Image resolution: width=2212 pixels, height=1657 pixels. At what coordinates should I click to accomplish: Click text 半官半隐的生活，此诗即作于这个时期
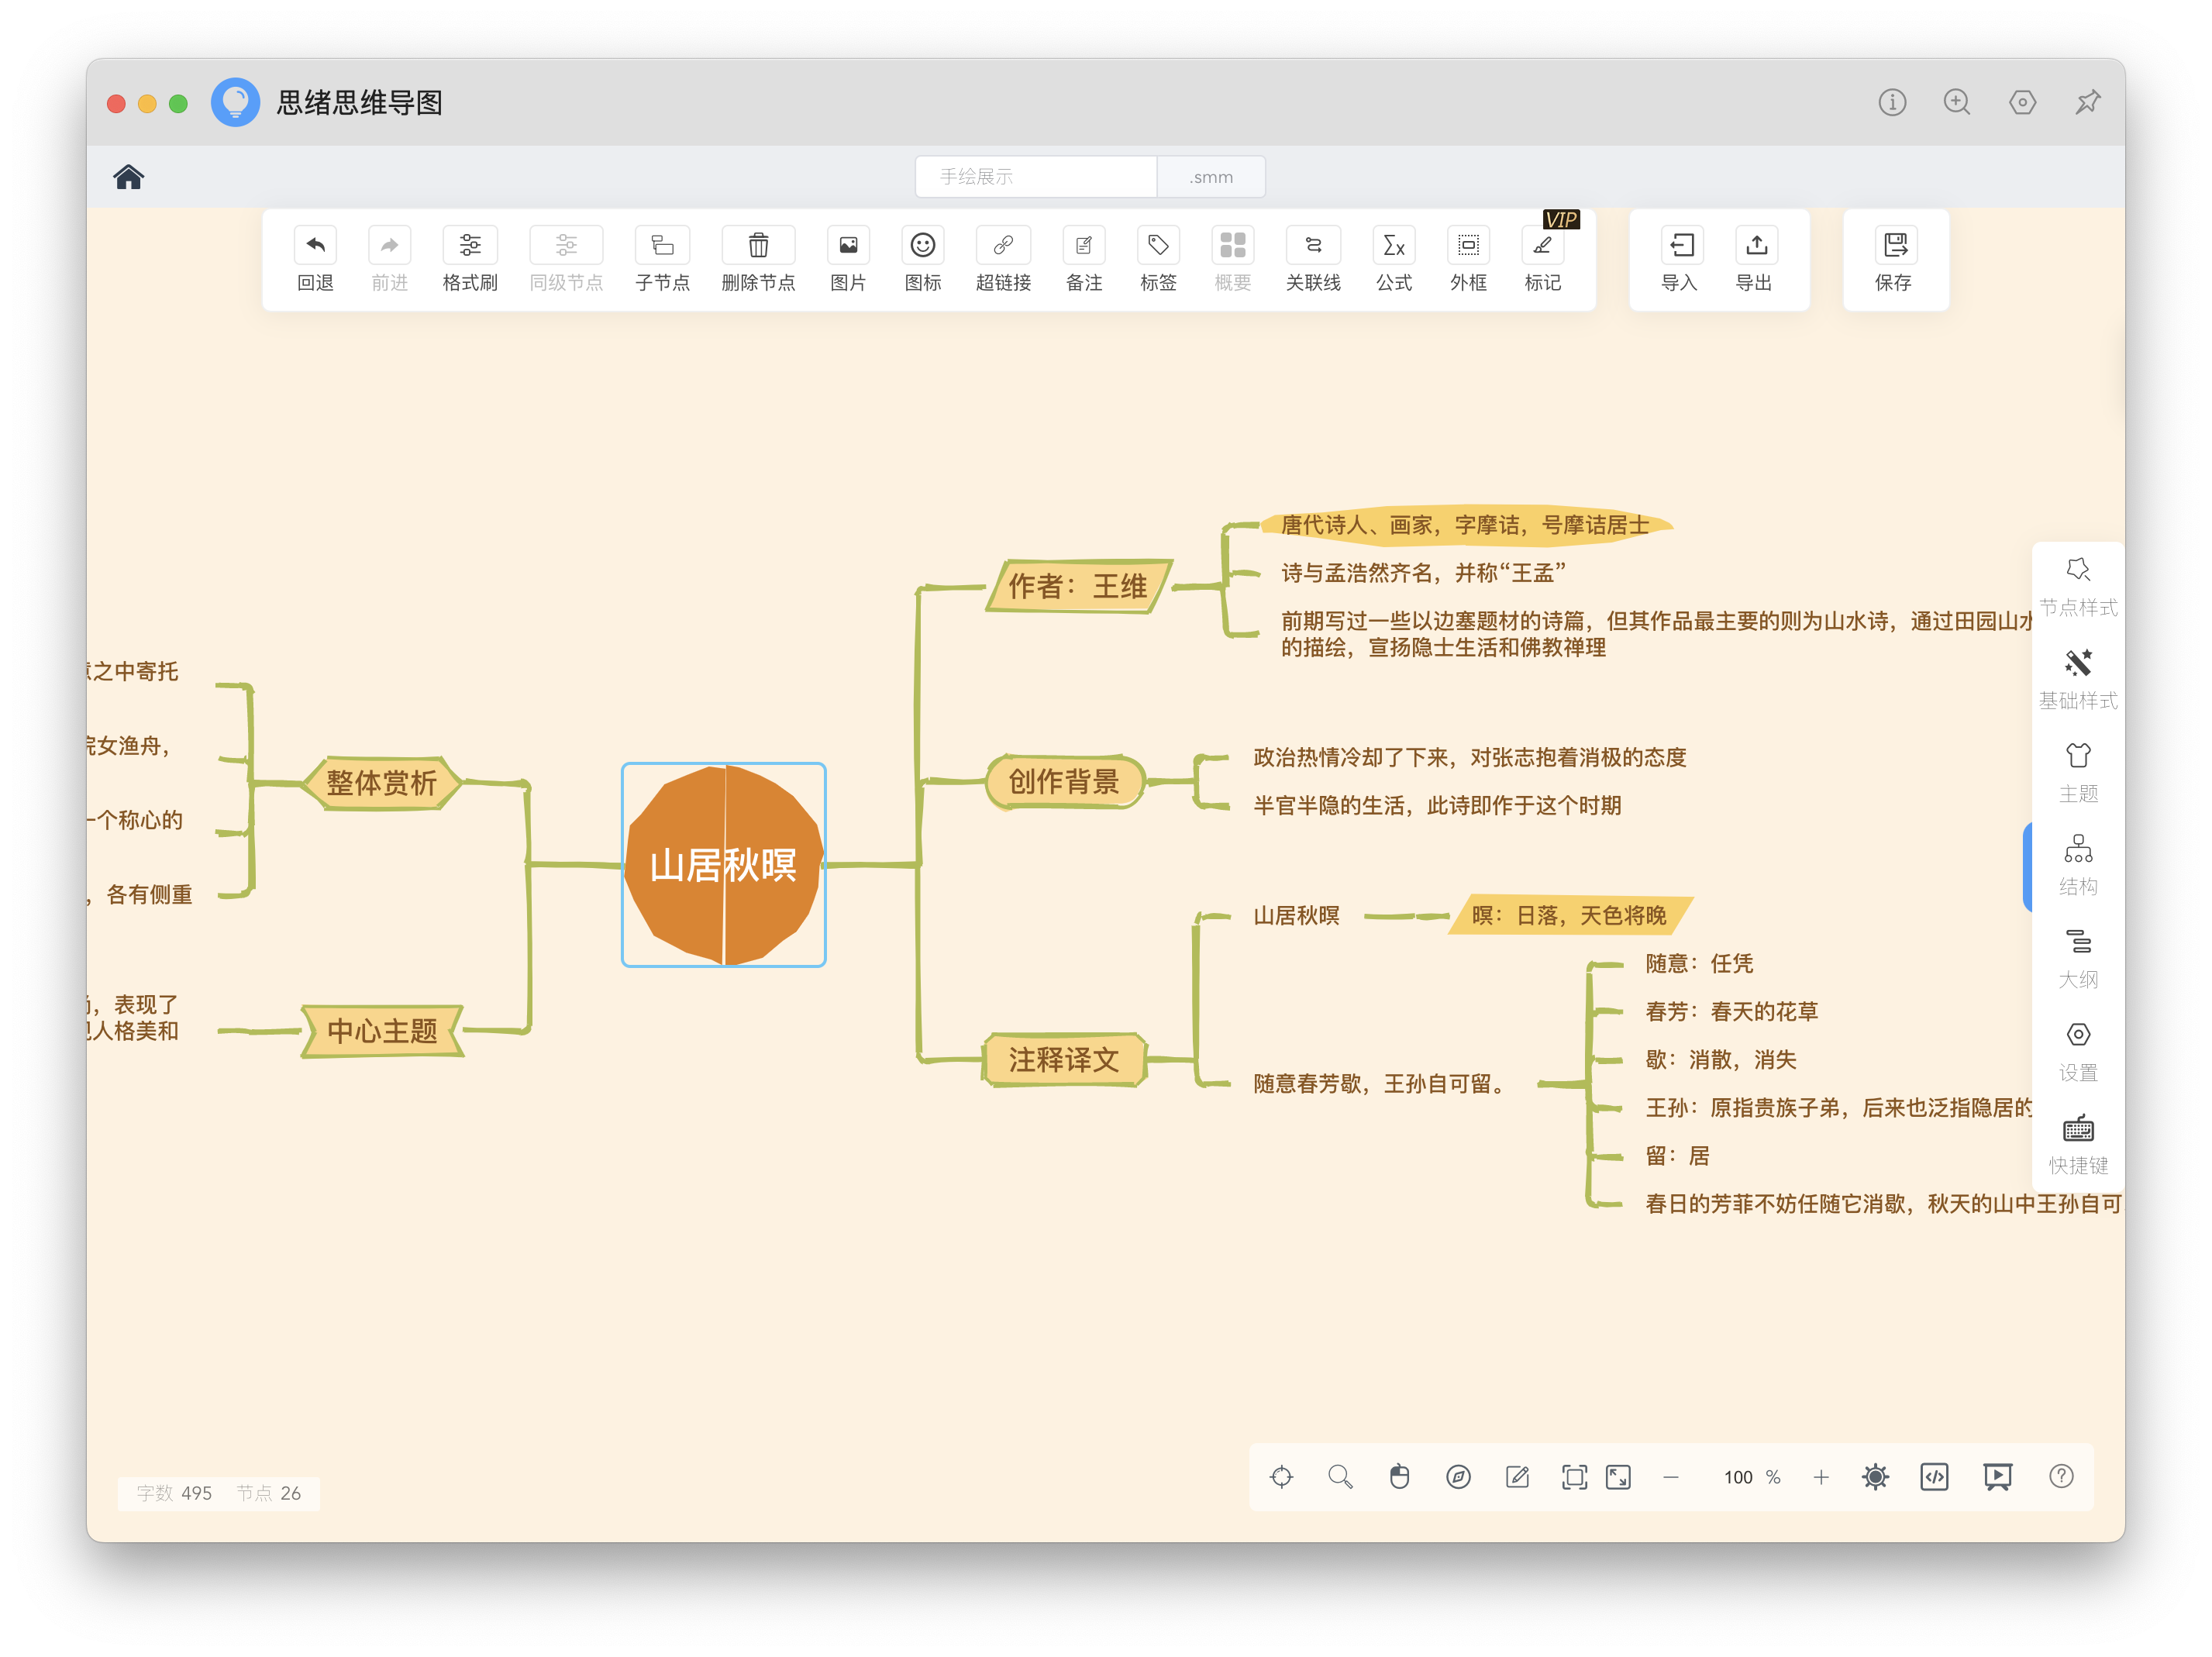tap(1437, 806)
